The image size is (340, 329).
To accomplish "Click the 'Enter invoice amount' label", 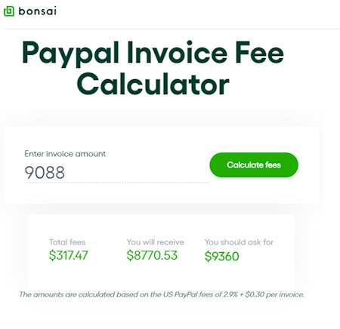I will coord(65,154).
